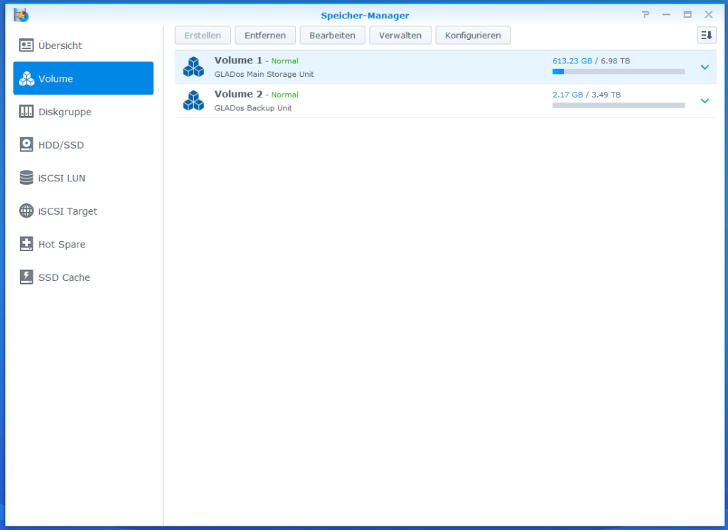Expand Volume 2 details
Viewport: 728px width, 530px height.
click(705, 101)
